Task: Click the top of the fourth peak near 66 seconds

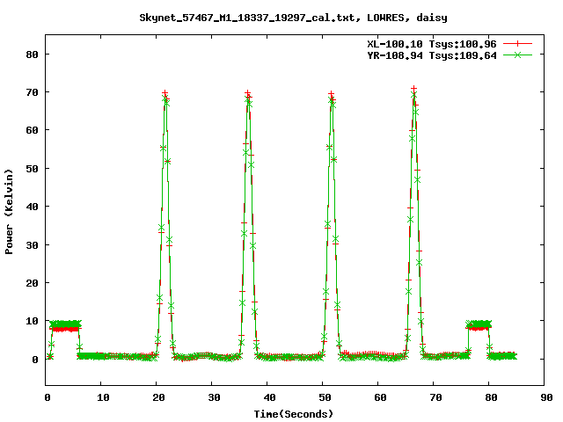Action: [413, 89]
